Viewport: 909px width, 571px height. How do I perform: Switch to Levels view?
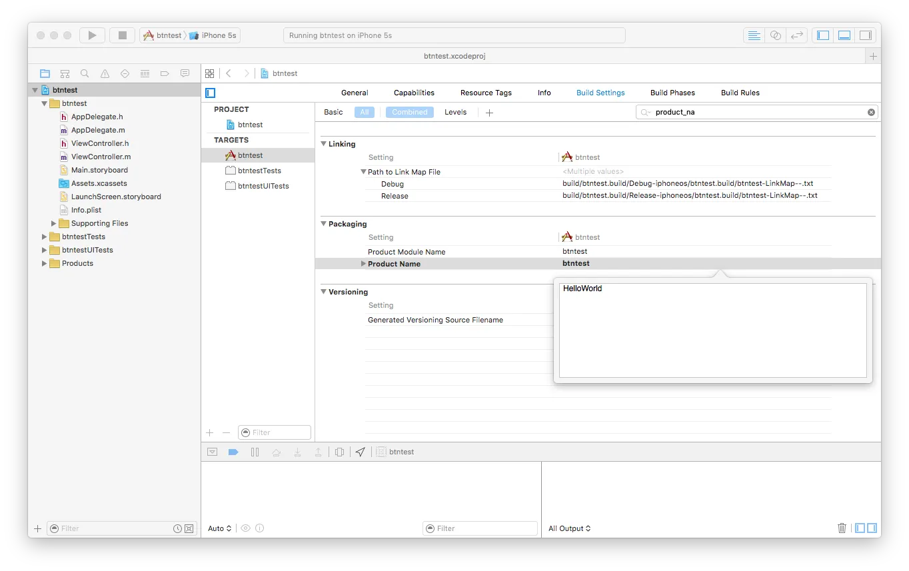(x=456, y=113)
